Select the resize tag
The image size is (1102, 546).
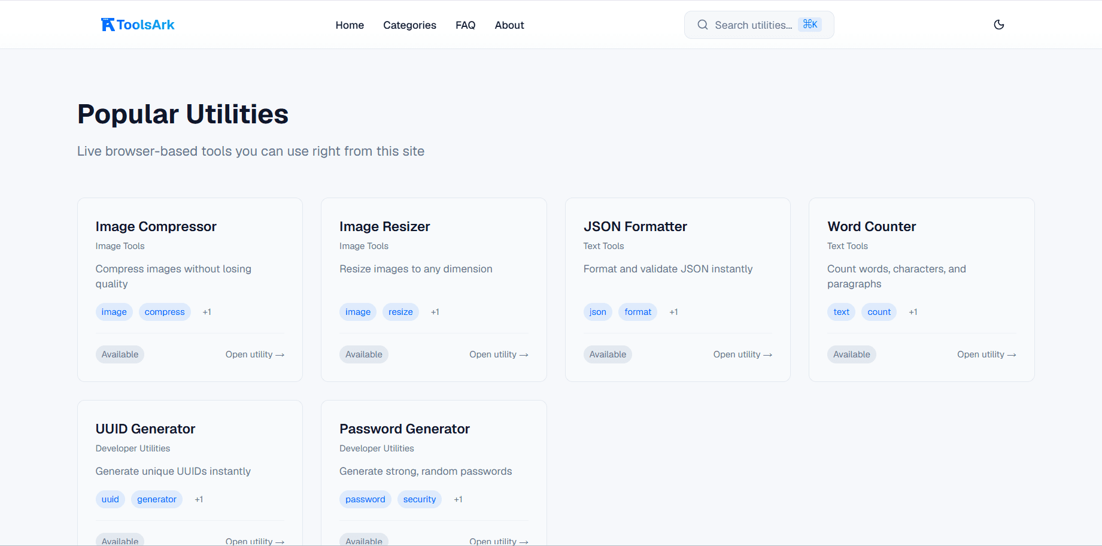click(400, 312)
